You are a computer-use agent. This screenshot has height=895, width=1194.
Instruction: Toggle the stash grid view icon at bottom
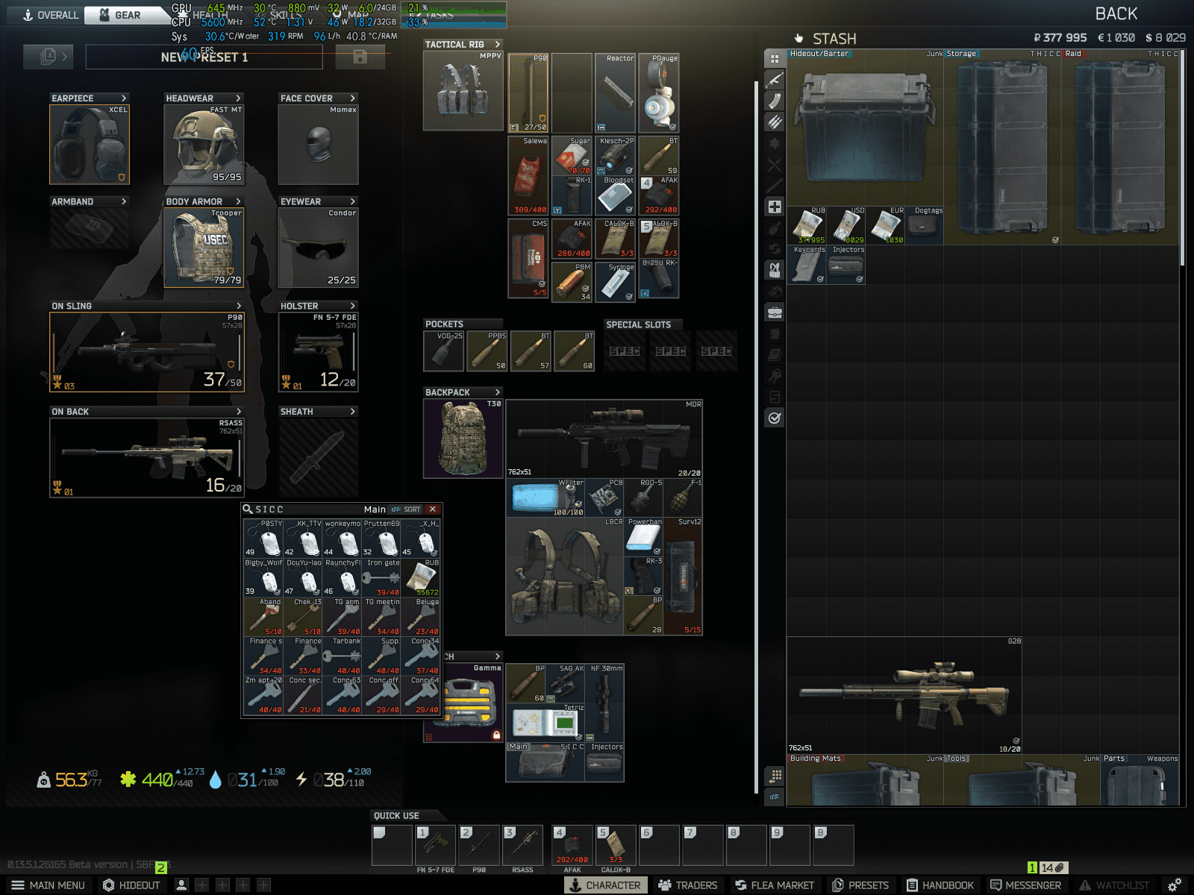coord(775,776)
